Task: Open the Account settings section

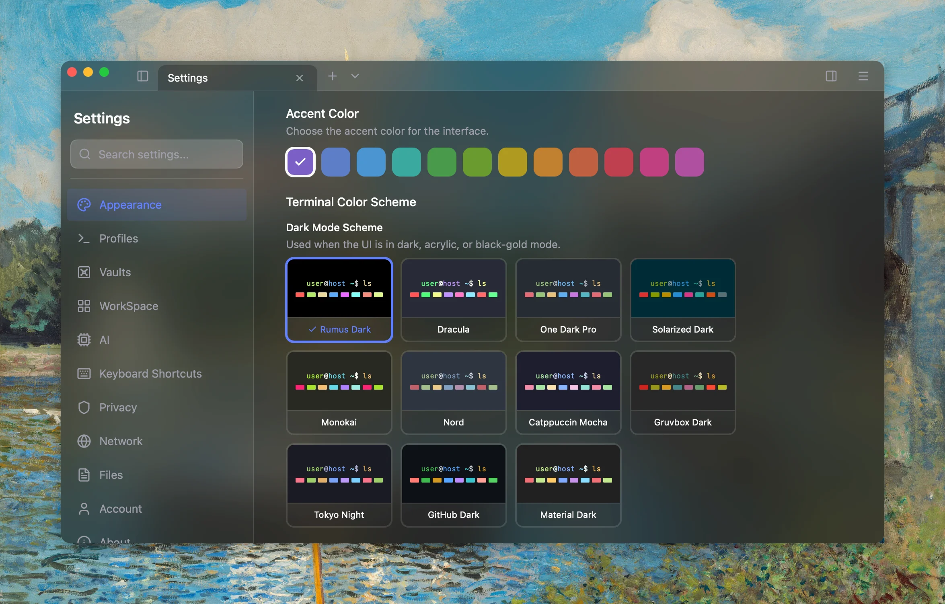Action: pyautogui.click(x=121, y=508)
